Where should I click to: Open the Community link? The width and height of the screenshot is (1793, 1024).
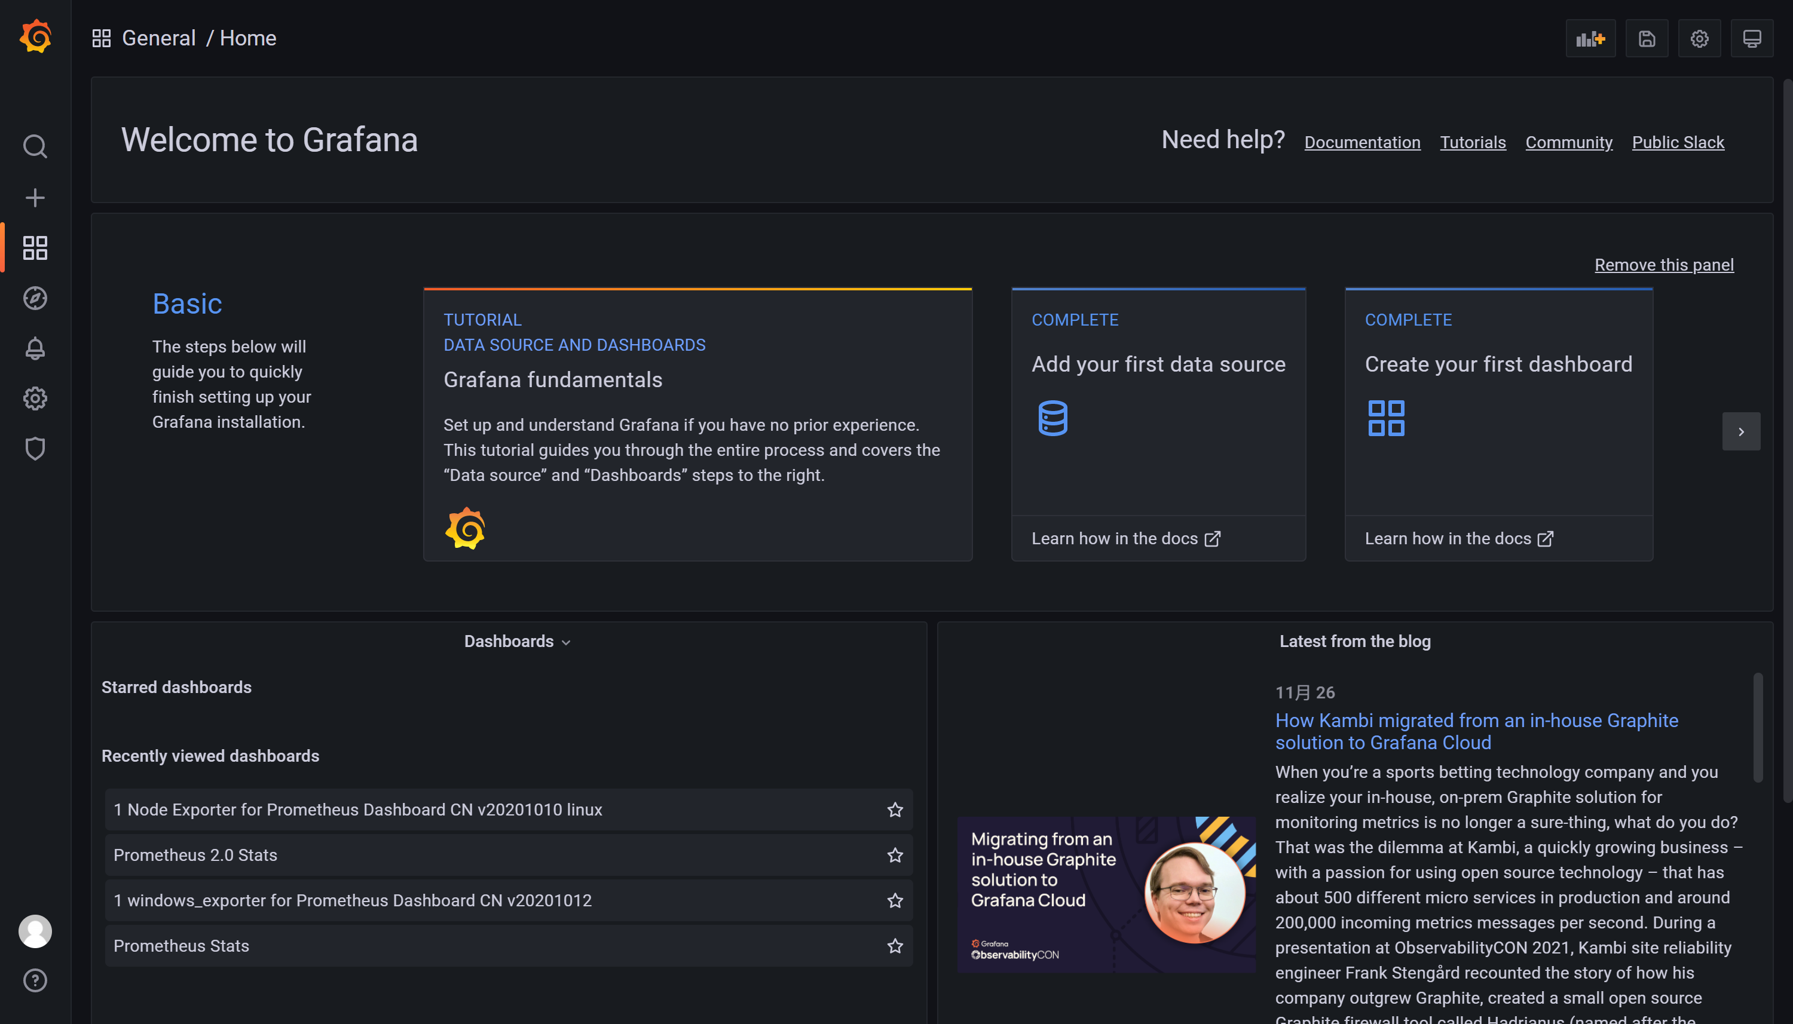click(1569, 142)
